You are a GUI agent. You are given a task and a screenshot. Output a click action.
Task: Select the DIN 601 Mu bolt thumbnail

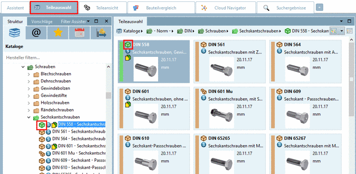coord(221,116)
